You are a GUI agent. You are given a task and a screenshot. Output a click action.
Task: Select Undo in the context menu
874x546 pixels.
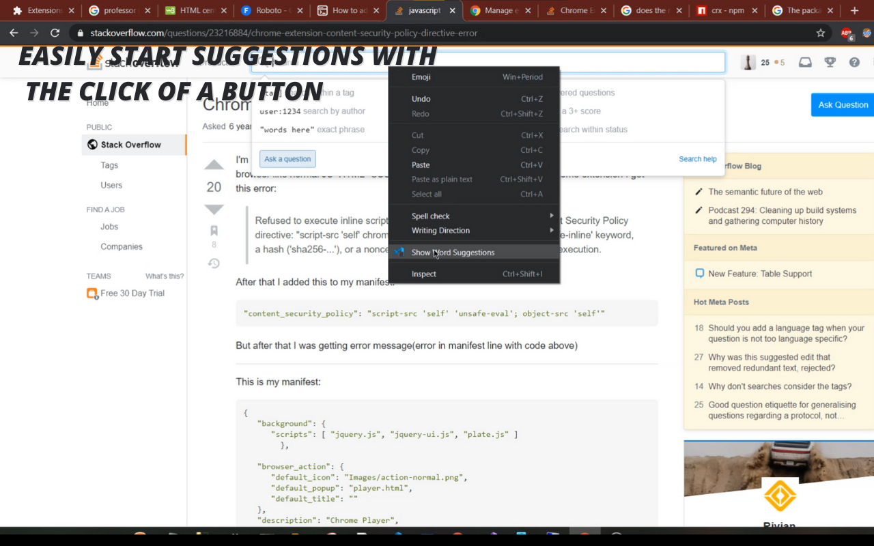[474, 99]
